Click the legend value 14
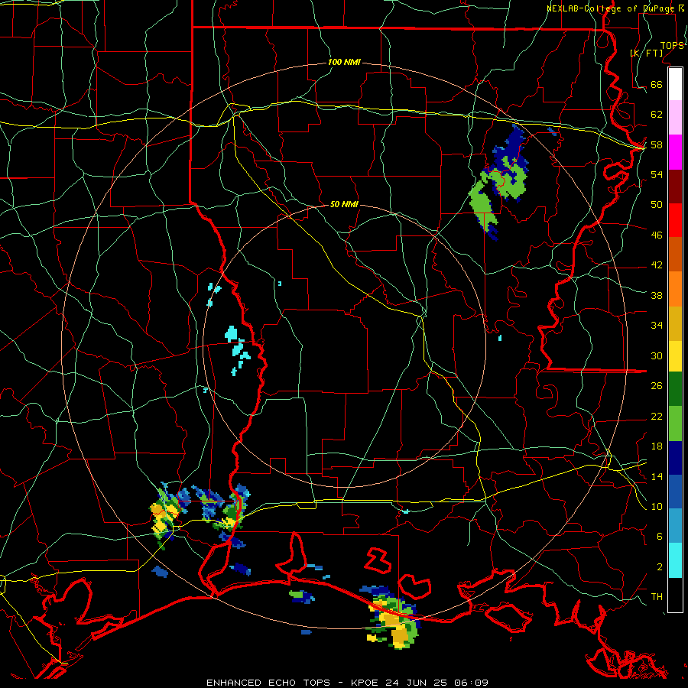688x688 pixels. click(657, 476)
